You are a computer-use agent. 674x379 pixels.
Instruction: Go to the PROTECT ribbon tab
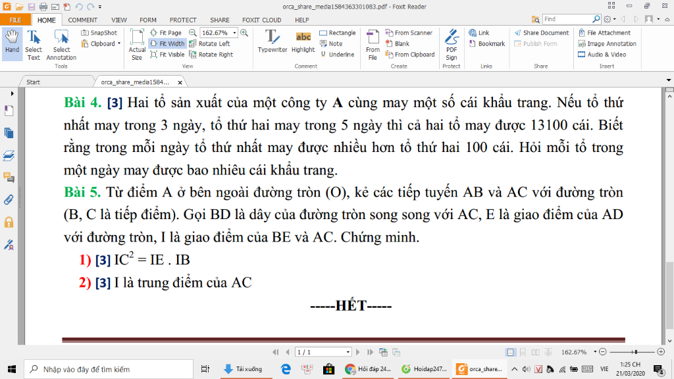coord(183,20)
